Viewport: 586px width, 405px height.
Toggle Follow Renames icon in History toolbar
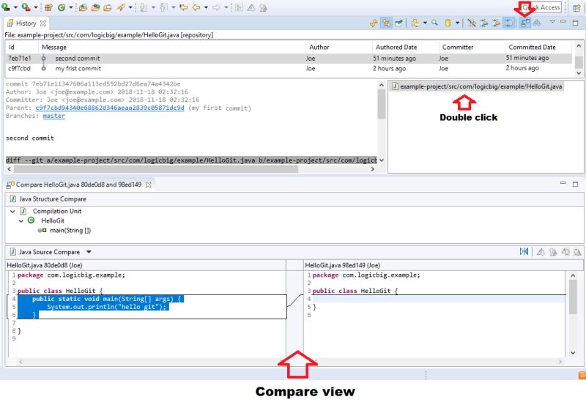pyautogui.click(x=497, y=23)
